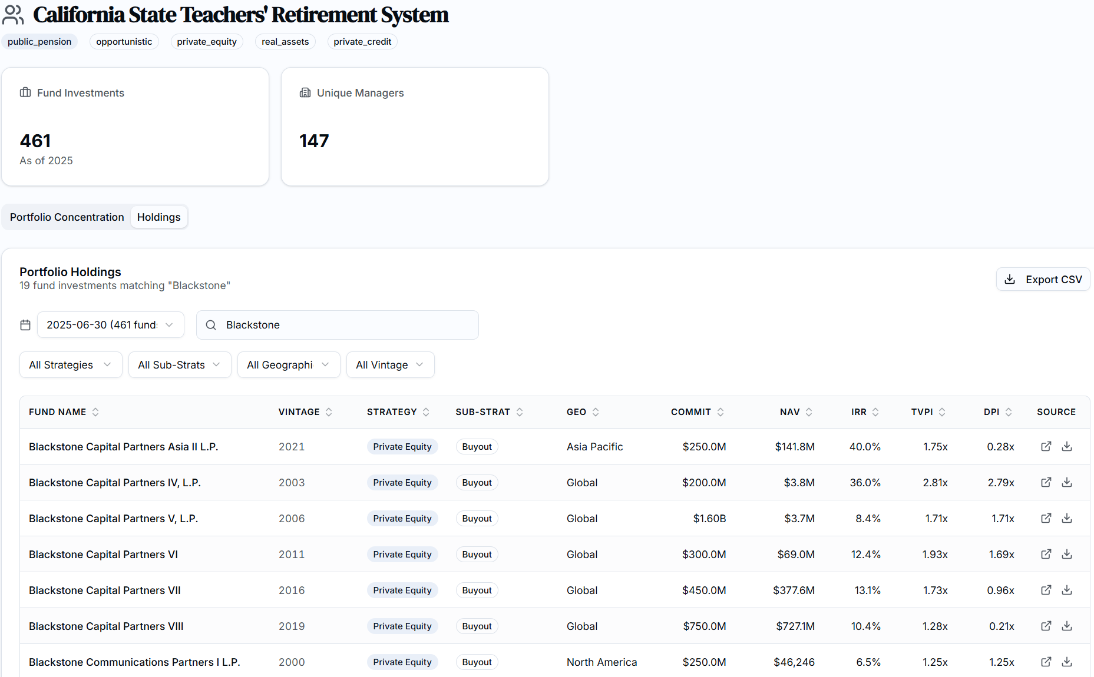Screen dimensions: 1094x677
Task: Open the All Strategies dropdown
Action: [x=71, y=365]
